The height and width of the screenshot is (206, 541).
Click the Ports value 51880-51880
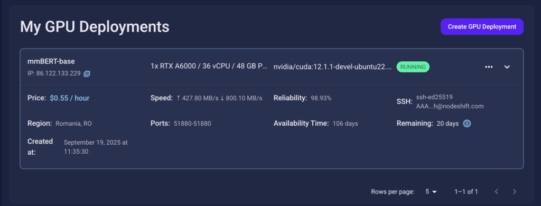pos(192,124)
